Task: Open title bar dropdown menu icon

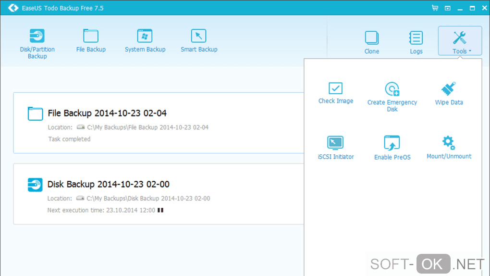Action: pos(448,8)
